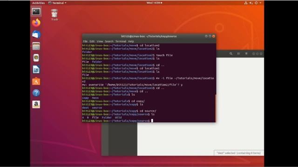
Task: Click the network status icon in top bar
Action: pyautogui.click(x=246, y=3)
